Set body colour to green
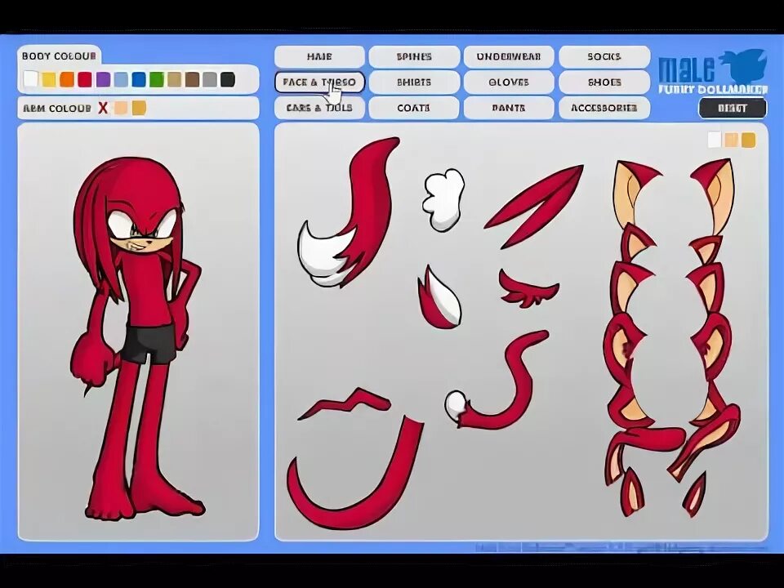Viewport: 784px width, 588px height. click(157, 79)
